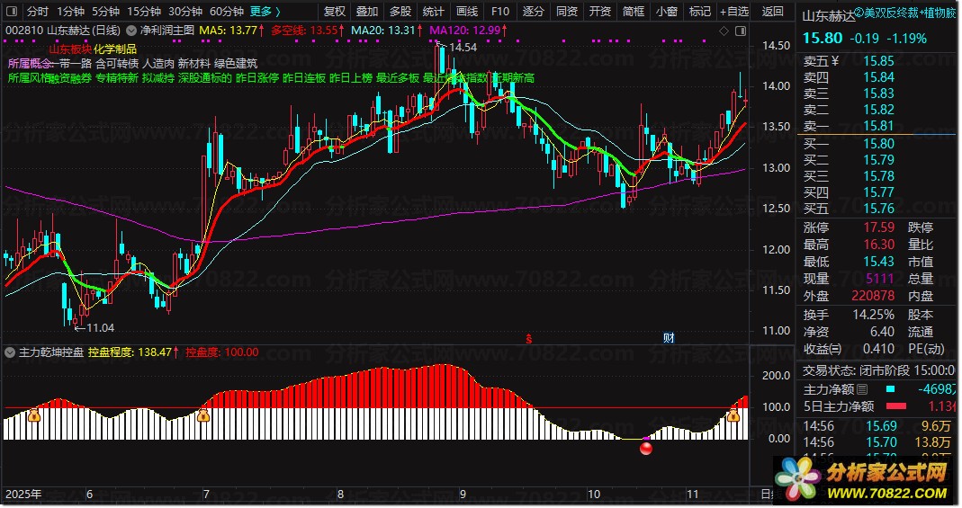Click the red 5日主力净额 color swatch

895,406
